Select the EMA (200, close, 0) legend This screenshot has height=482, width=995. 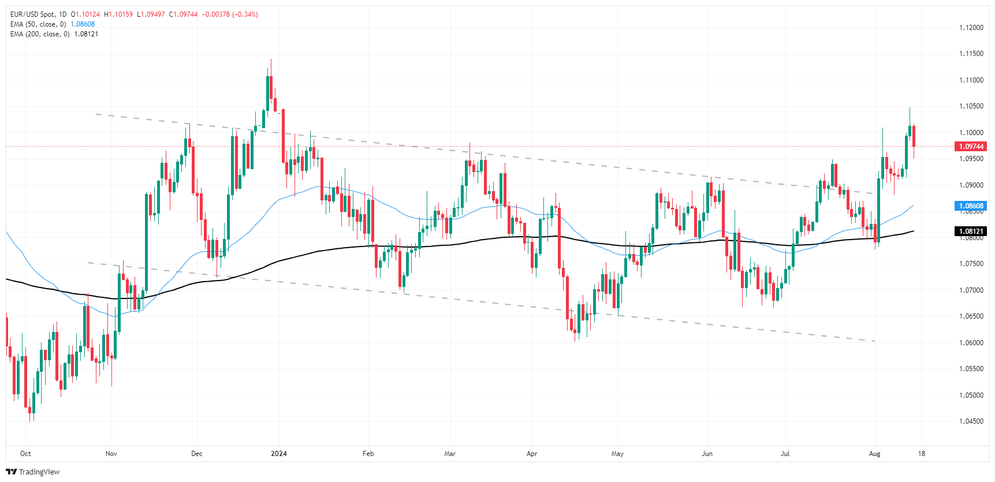40,34
